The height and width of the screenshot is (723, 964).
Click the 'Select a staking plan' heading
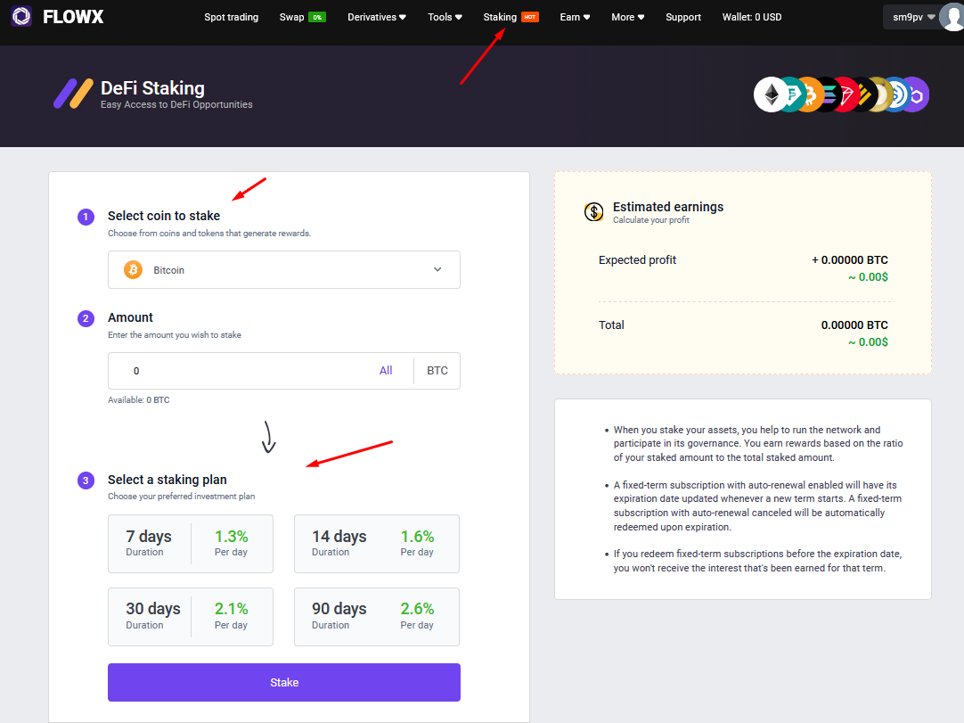tap(167, 480)
